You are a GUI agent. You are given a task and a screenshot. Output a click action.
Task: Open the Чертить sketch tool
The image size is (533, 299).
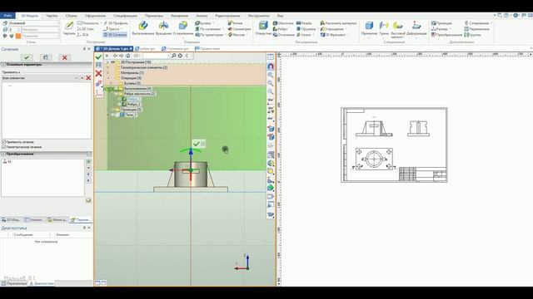(x=69, y=28)
